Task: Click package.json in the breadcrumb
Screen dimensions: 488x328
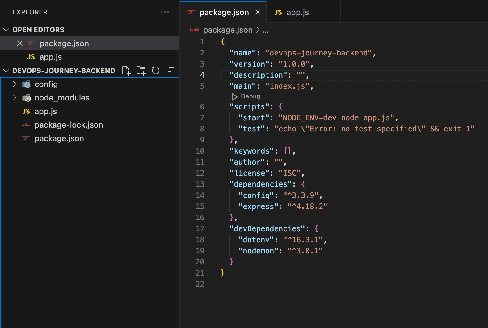Action: (228, 30)
